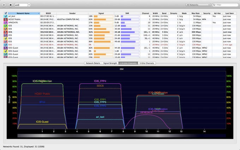Open the en0 interface dropdown arrow
Image resolution: width=240 pixels, height=150 pixels.
tap(29, 5)
